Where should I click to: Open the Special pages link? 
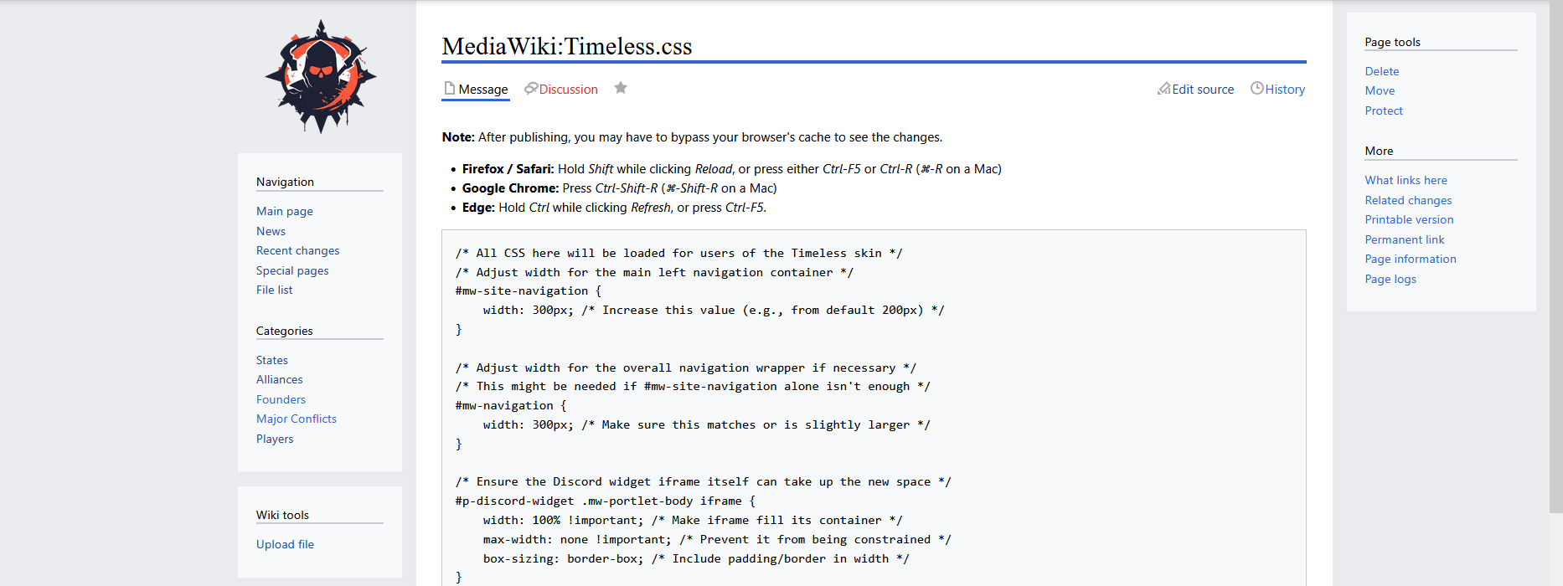[x=292, y=270]
